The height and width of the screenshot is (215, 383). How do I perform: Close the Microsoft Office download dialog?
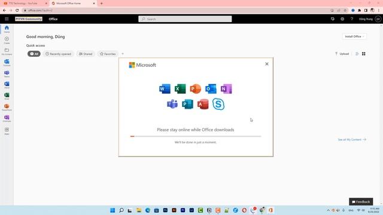pyautogui.click(x=267, y=64)
